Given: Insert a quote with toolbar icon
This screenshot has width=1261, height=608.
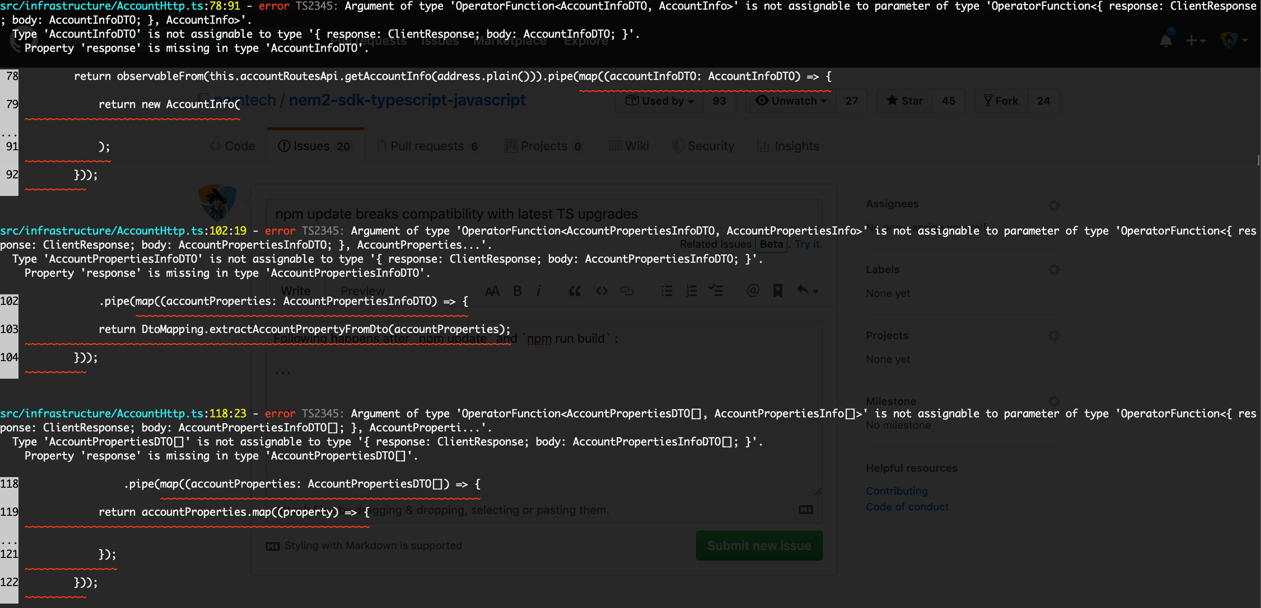Looking at the screenshot, I should pos(575,291).
